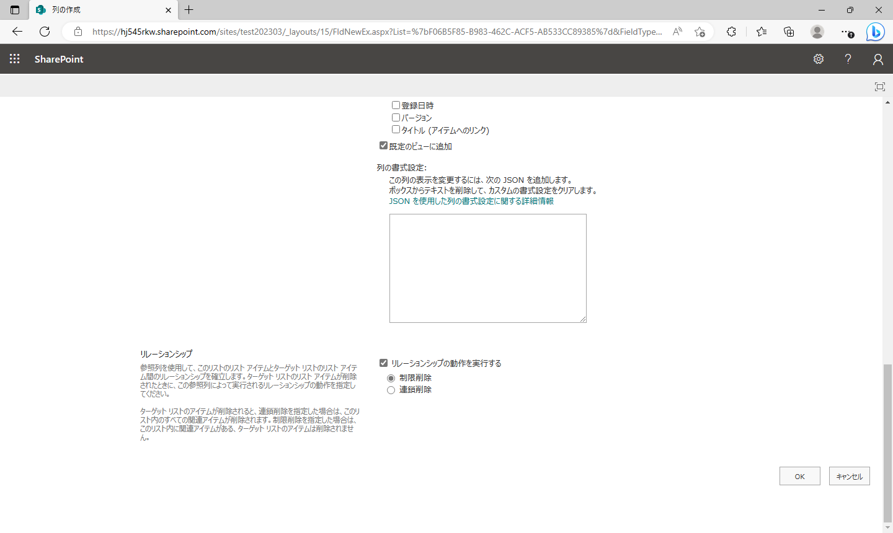Viewport: 893px width, 533px height.
Task: Refresh the current page
Action: click(x=45, y=32)
